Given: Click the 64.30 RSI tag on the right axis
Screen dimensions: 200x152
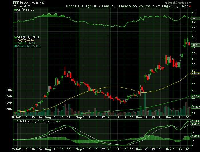Looking at the screenshot, I should tap(195, 18).
